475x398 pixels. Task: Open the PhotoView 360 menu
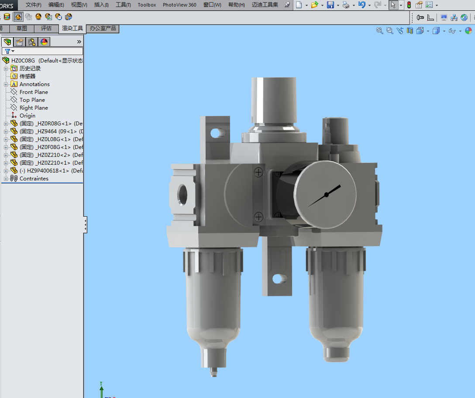[x=179, y=5]
